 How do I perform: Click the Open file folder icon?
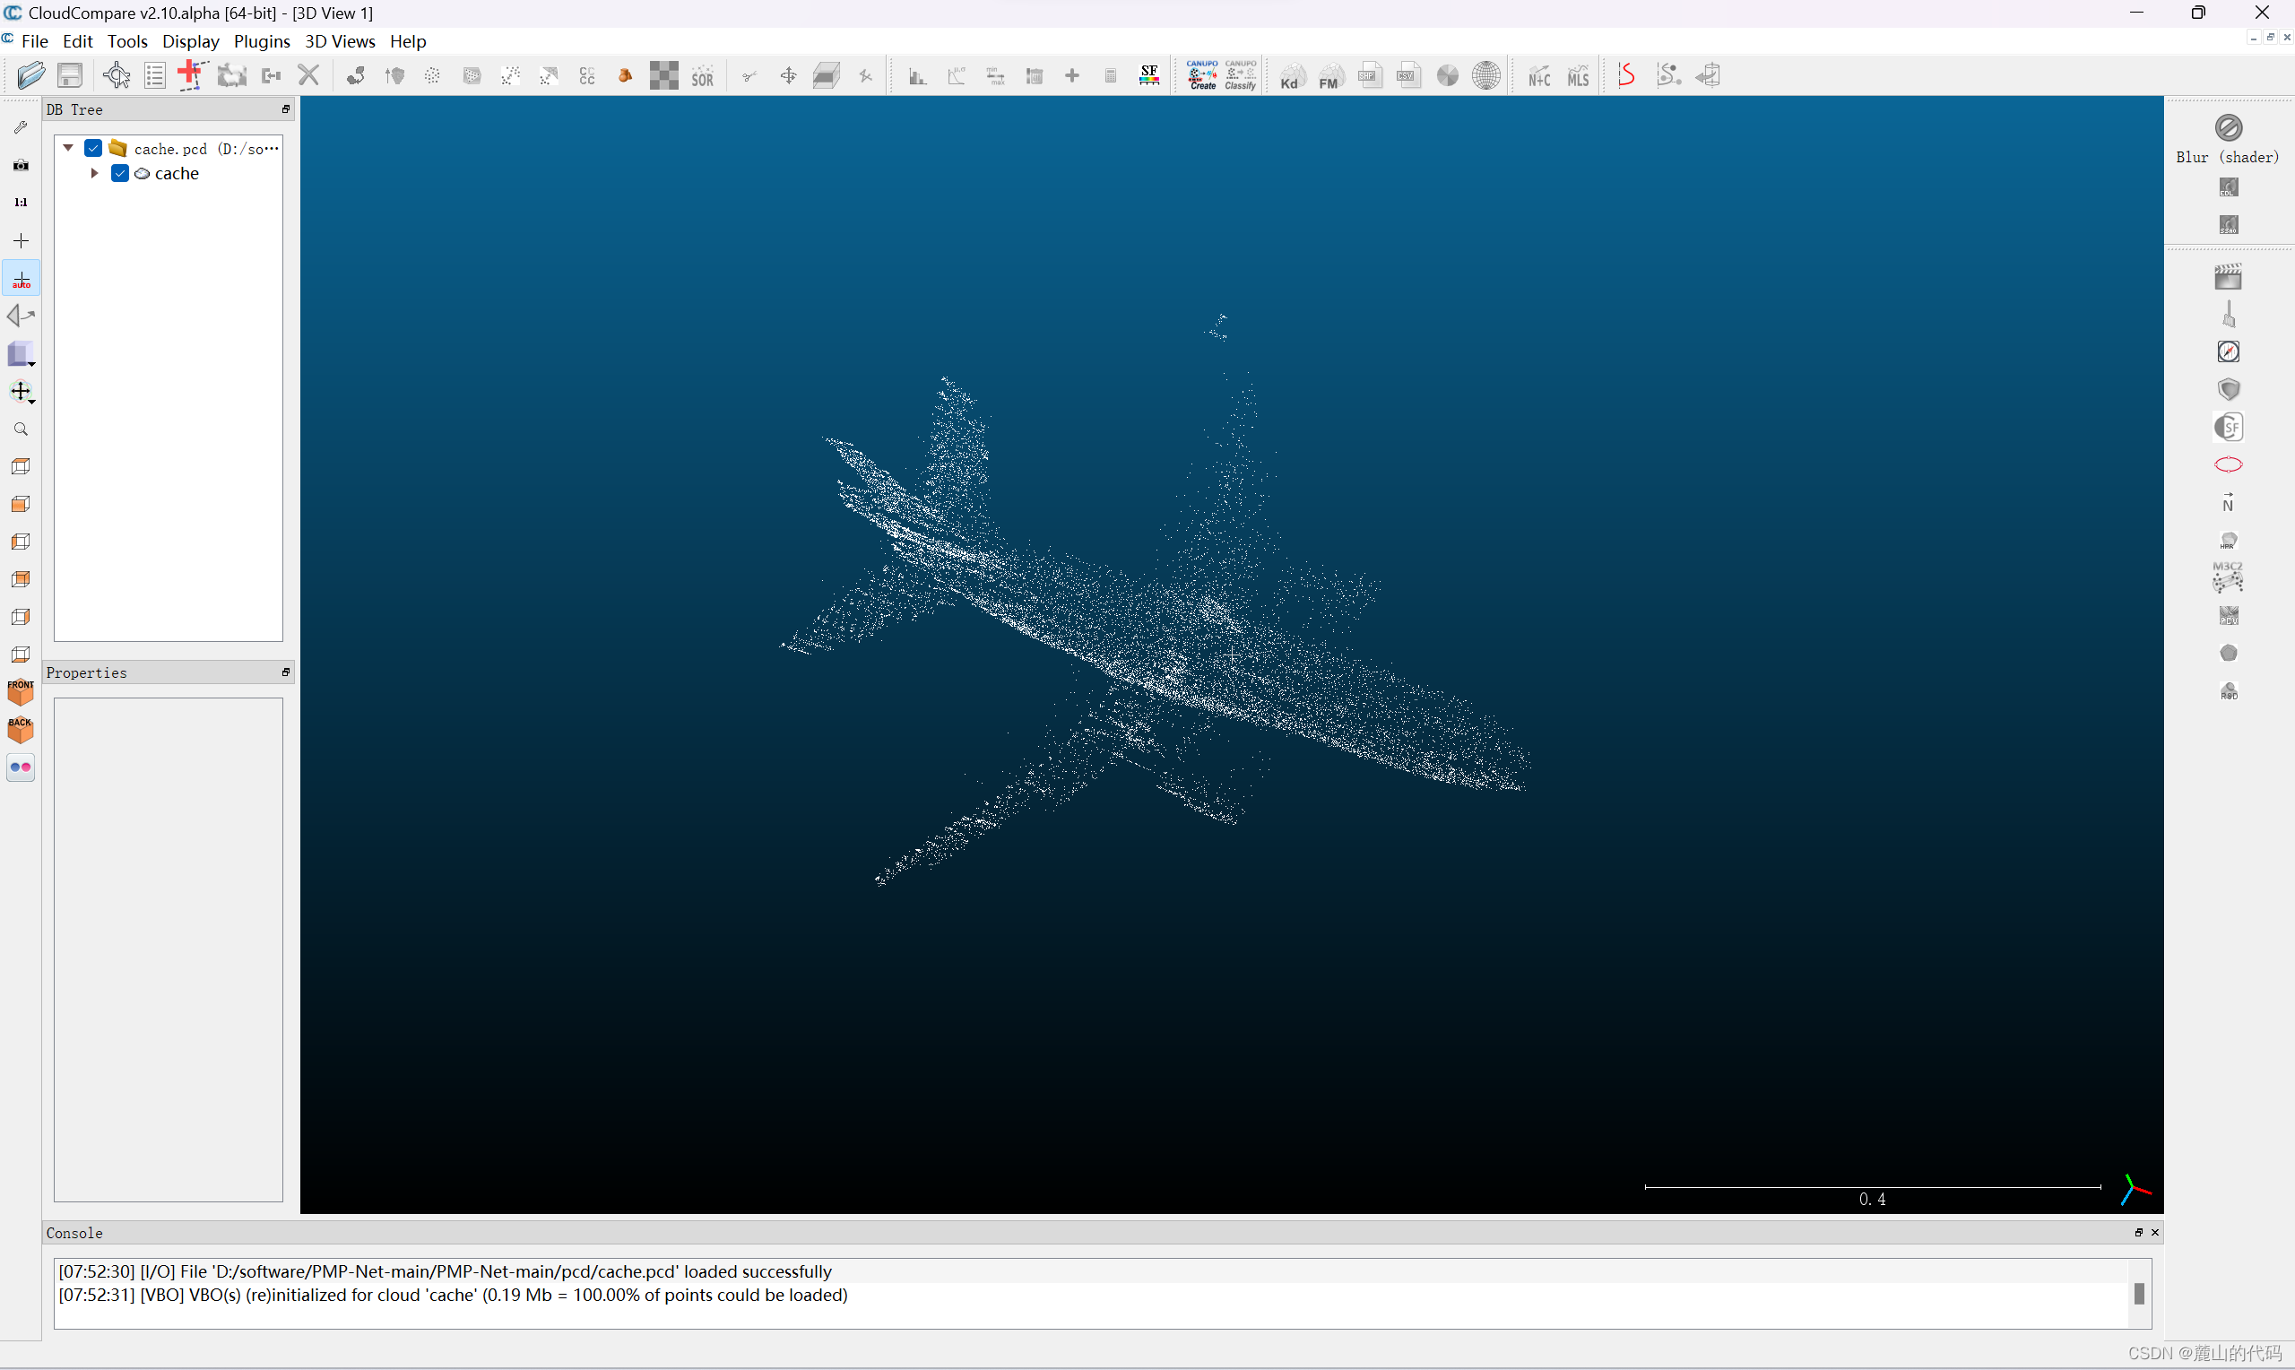(x=30, y=74)
